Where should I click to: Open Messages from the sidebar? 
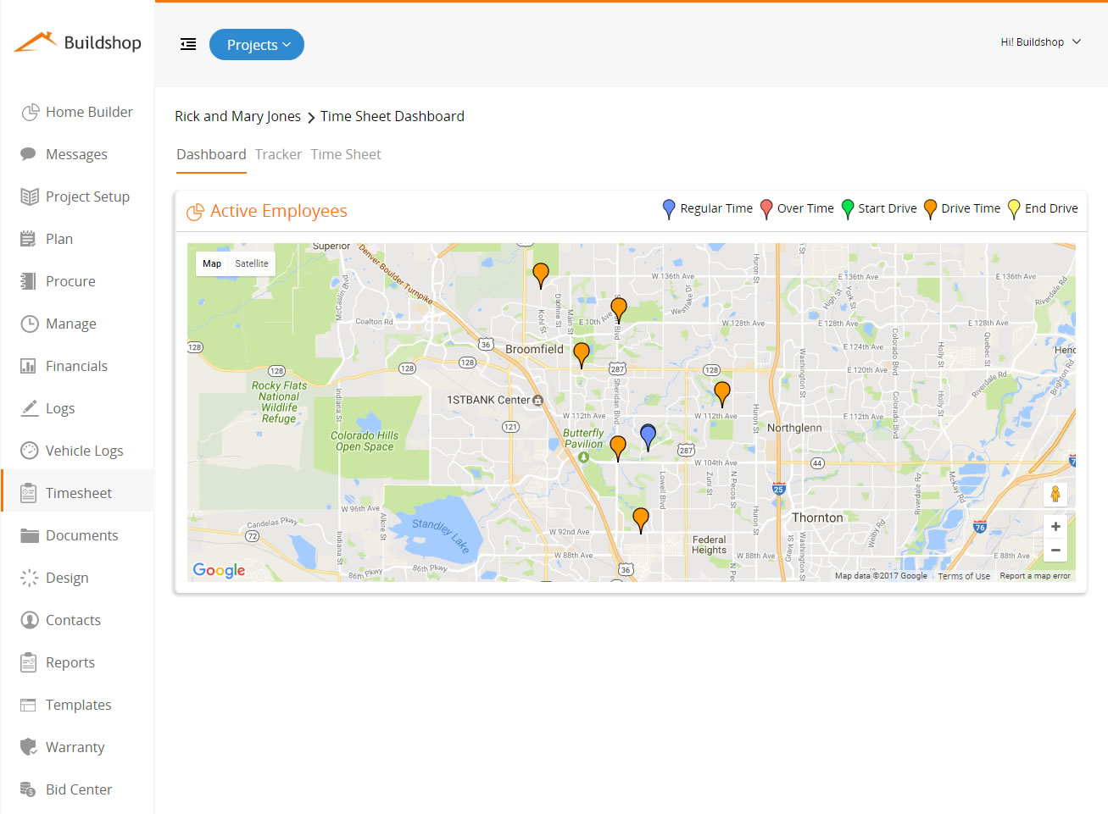pyautogui.click(x=76, y=154)
